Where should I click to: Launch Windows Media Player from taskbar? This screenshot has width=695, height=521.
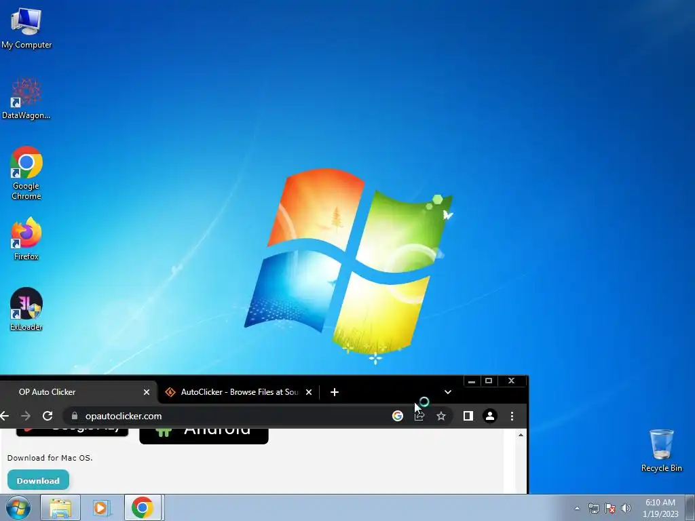tap(102, 507)
